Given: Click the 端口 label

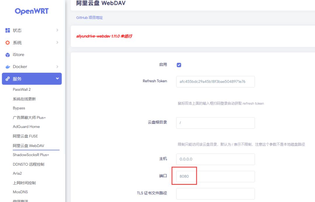Looking at the screenshot, I should 163,176.
